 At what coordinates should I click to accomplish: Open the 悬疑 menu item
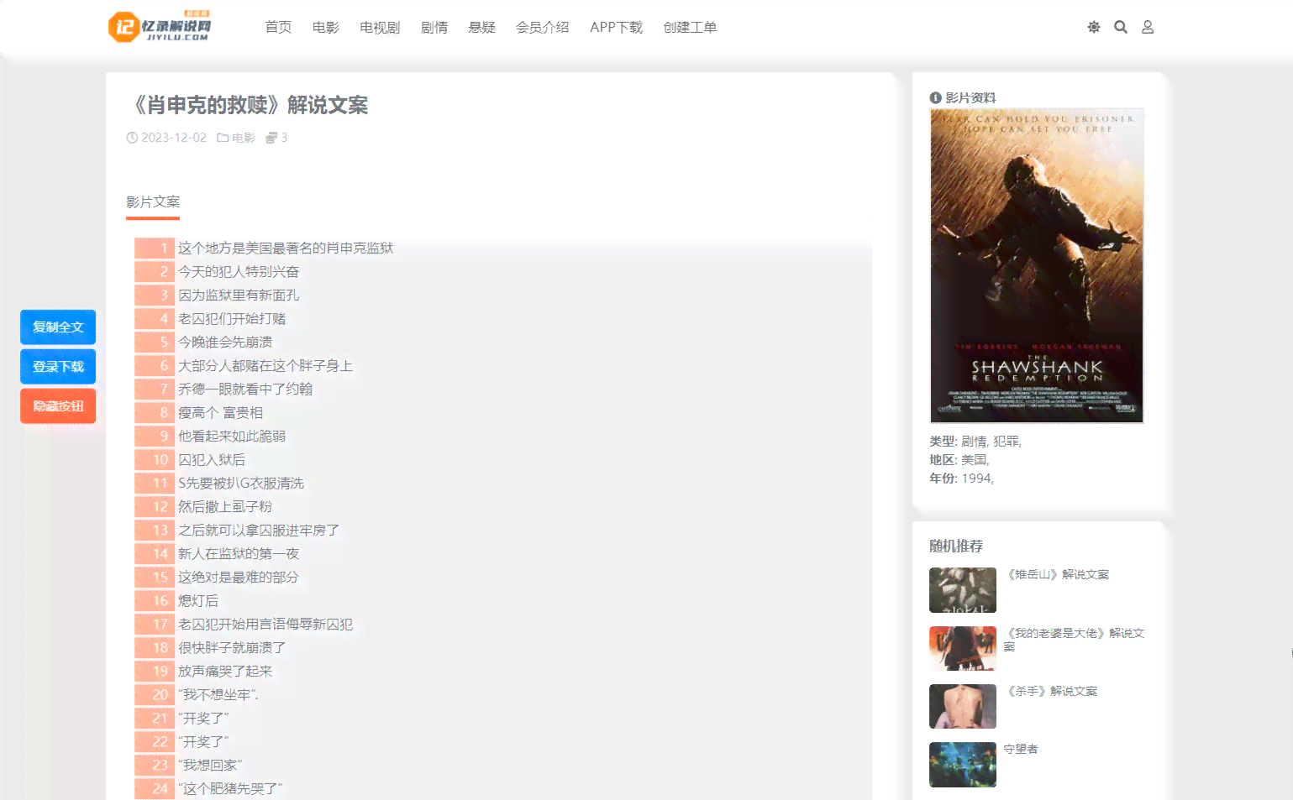[x=481, y=27]
